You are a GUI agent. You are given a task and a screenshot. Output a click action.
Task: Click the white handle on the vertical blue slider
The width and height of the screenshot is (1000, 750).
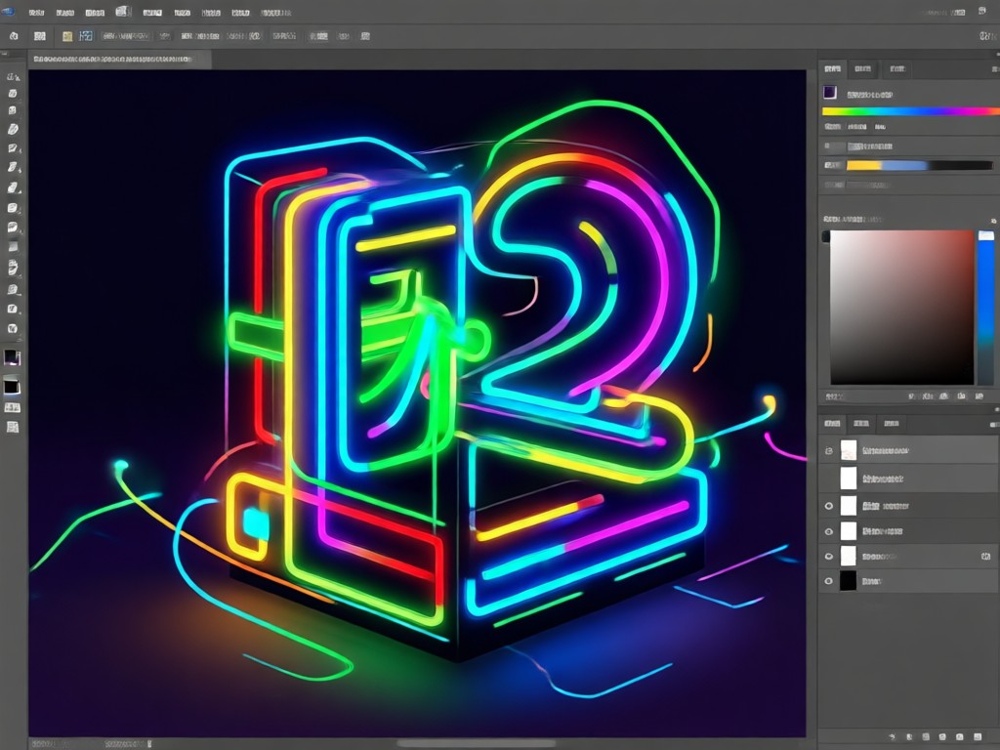[986, 236]
